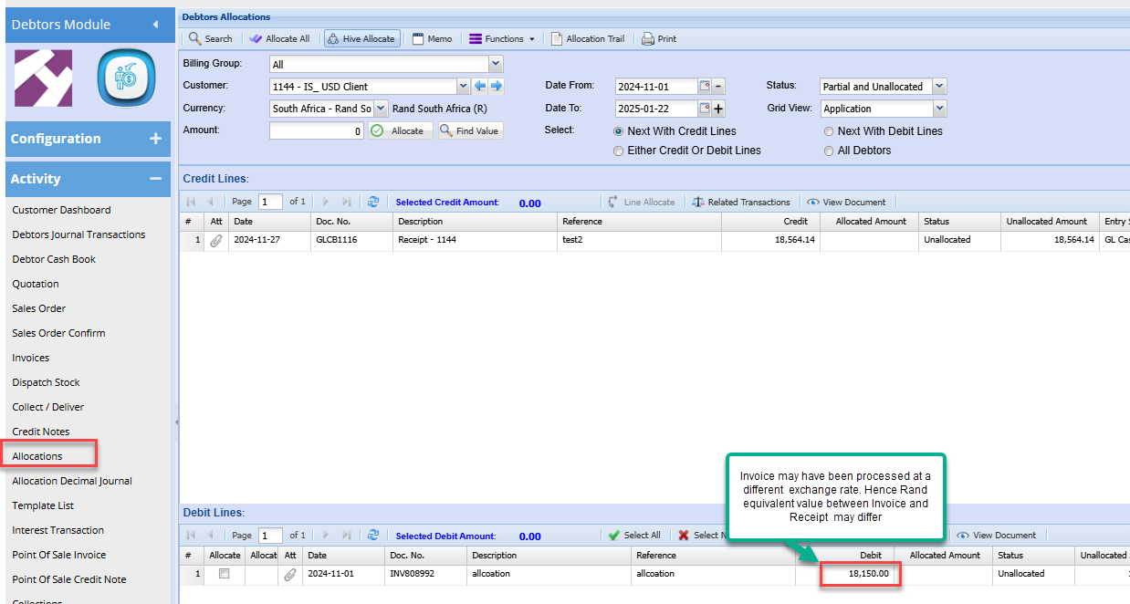This screenshot has width=1130, height=604.
Task: Click the Memo toolbar icon
Action: pyautogui.click(x=432, y=39)
